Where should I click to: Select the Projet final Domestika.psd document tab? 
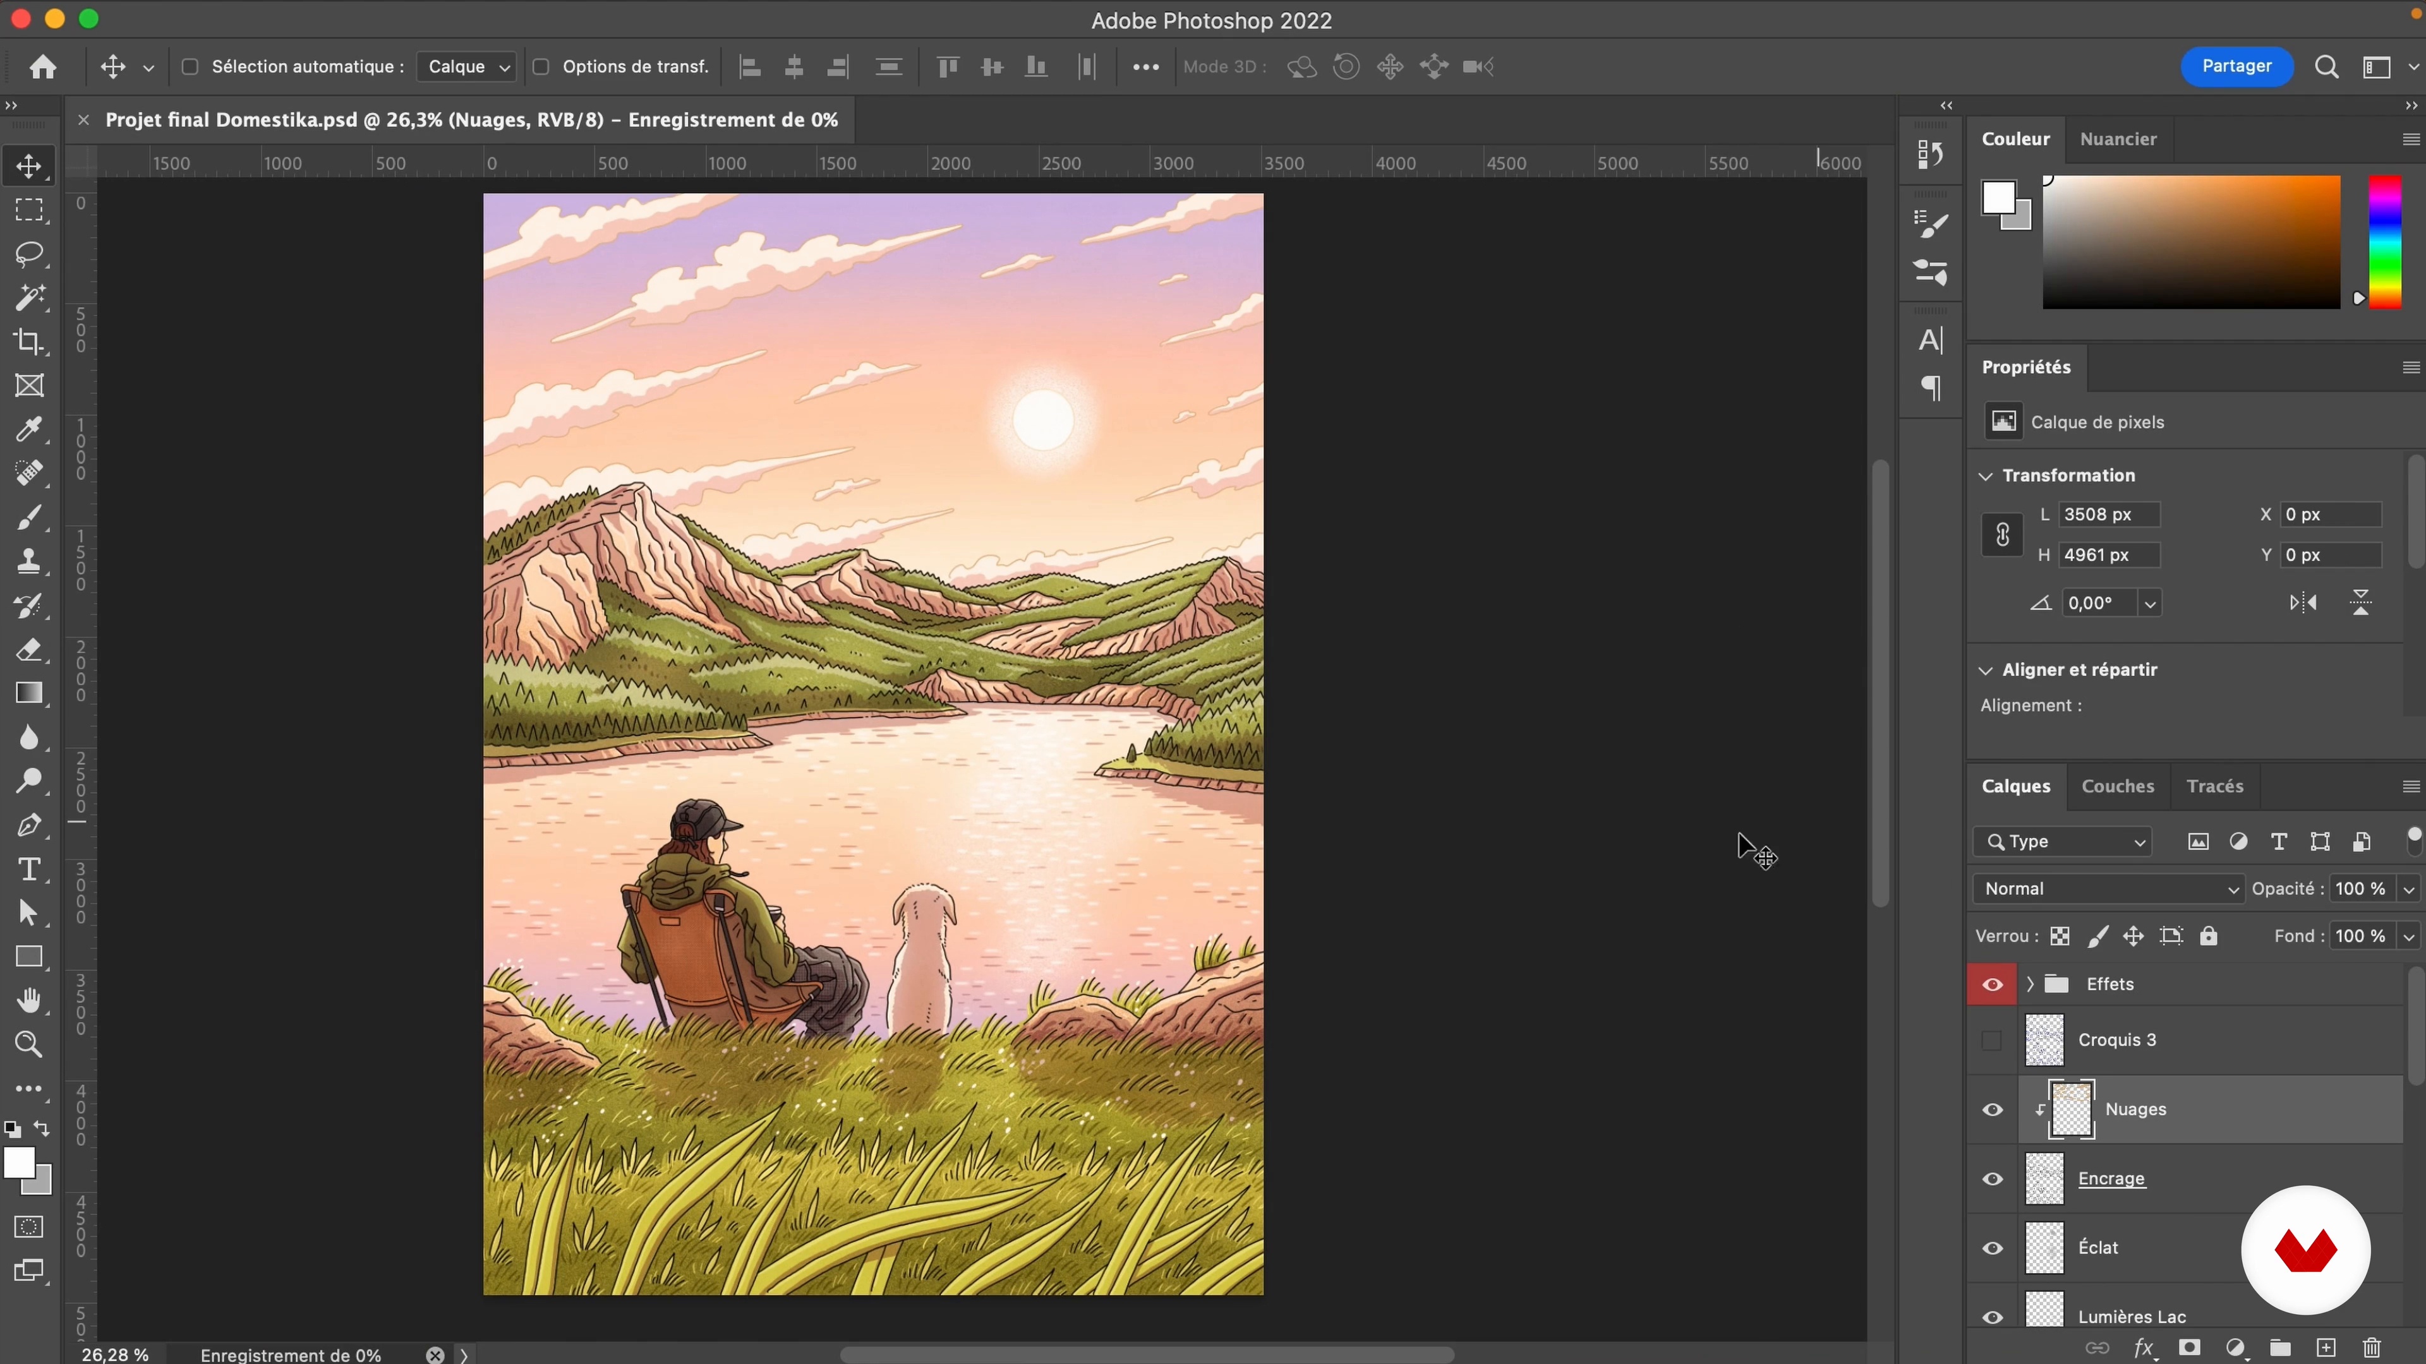(471, 119)
